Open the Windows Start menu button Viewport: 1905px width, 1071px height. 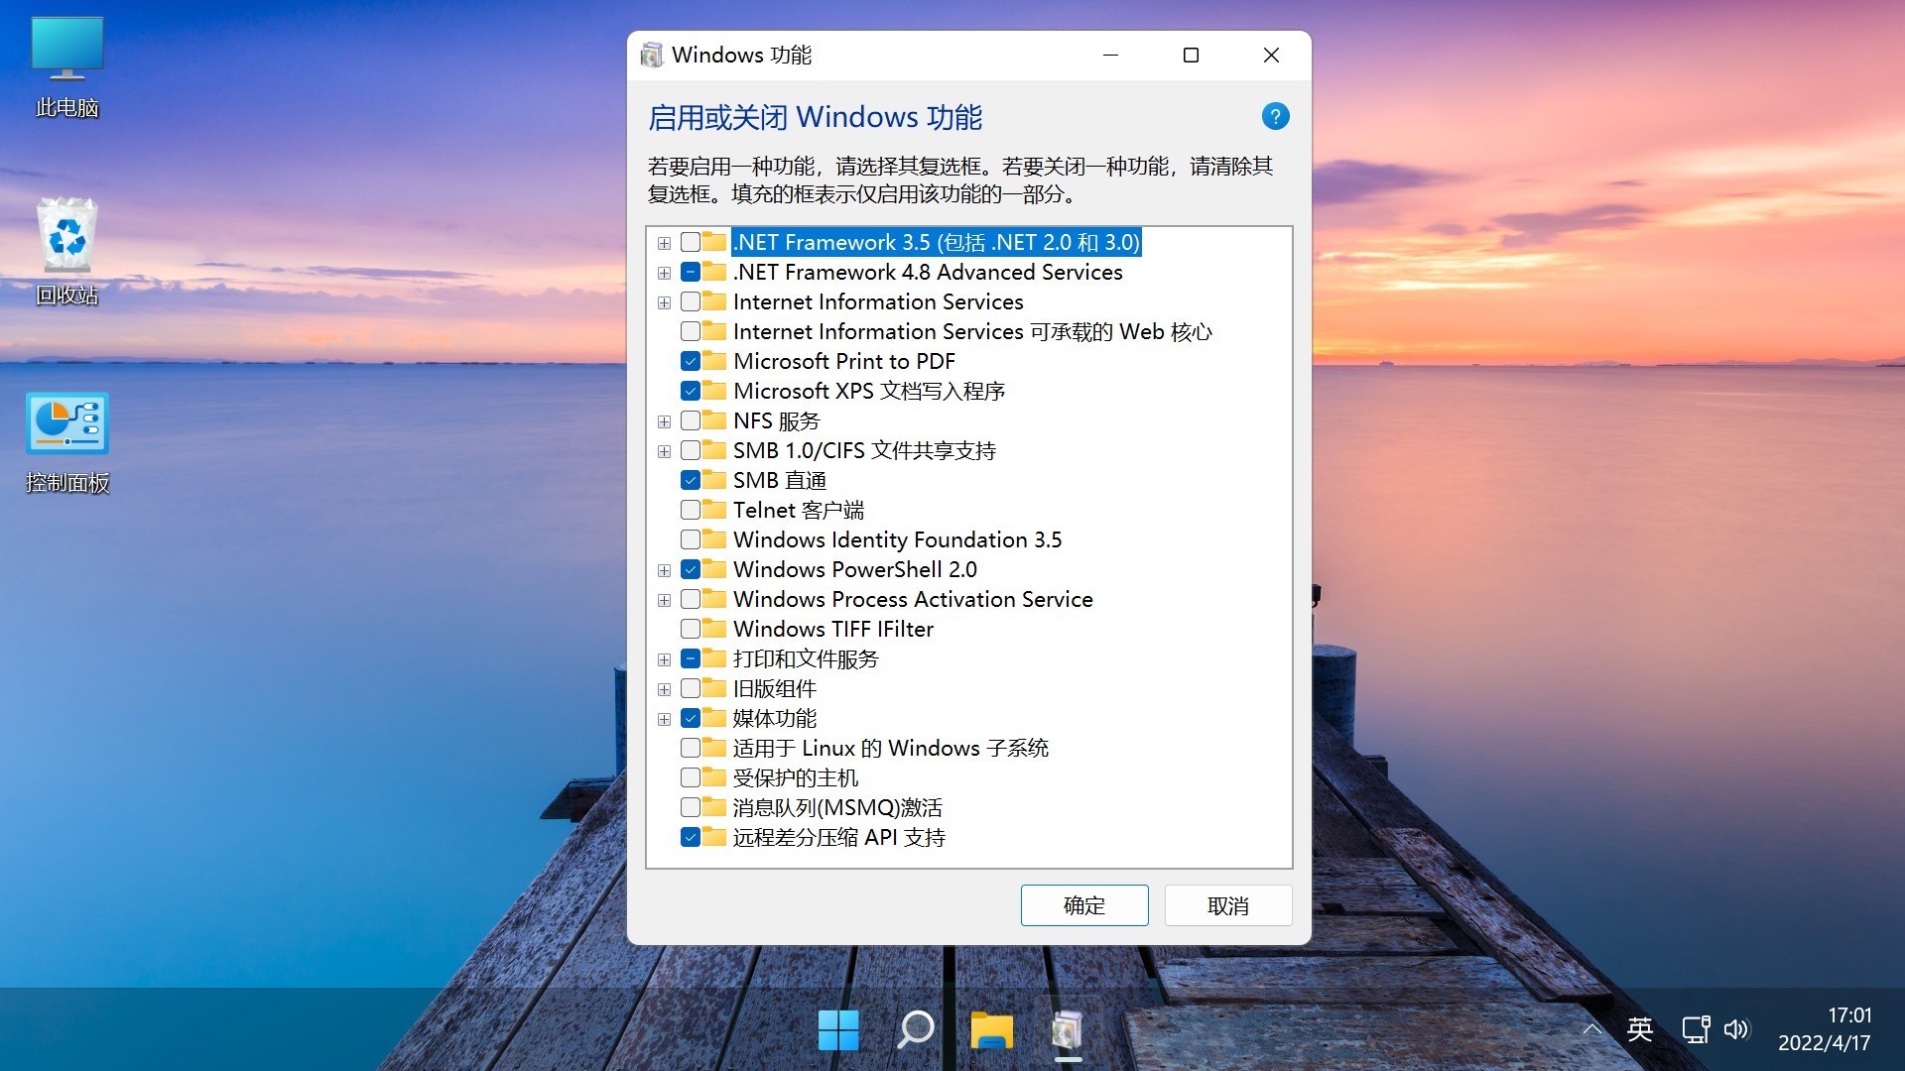pos(838,1030)
